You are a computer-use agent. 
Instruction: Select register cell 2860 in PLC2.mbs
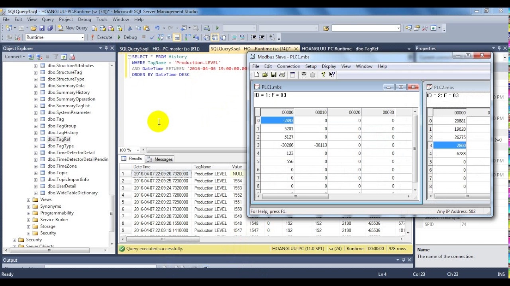tap(449, 145)
